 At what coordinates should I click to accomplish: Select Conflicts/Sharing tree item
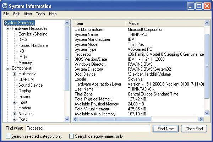(33, 34)
